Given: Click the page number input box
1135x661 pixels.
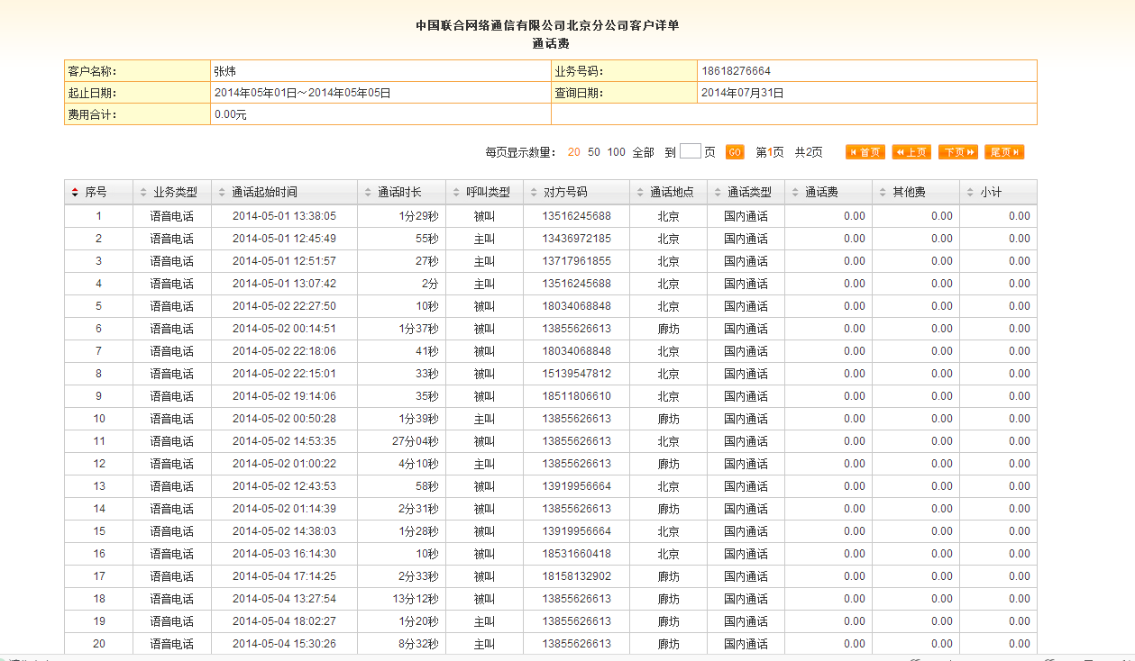Looking at the screenshot, I should (x=690, y=152).
